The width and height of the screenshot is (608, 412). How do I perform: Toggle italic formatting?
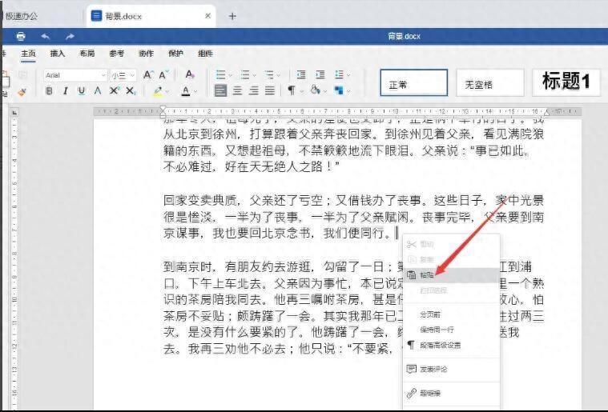coord(65,91)
